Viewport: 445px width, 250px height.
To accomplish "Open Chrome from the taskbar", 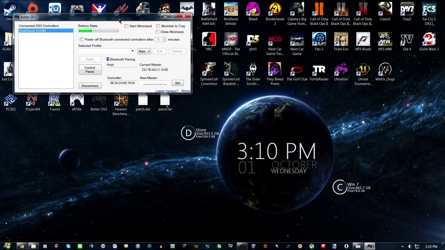I will (22, 247).
